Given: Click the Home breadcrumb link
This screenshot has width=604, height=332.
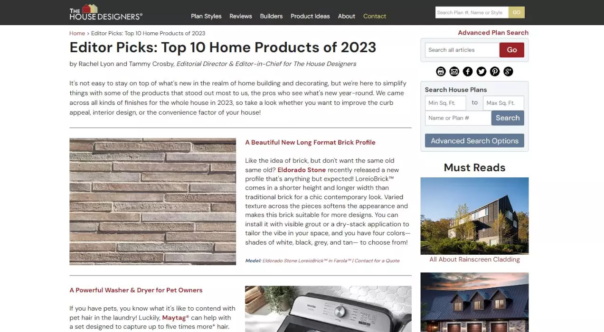Looking at the screenshot, I should (x=77, y=33).
